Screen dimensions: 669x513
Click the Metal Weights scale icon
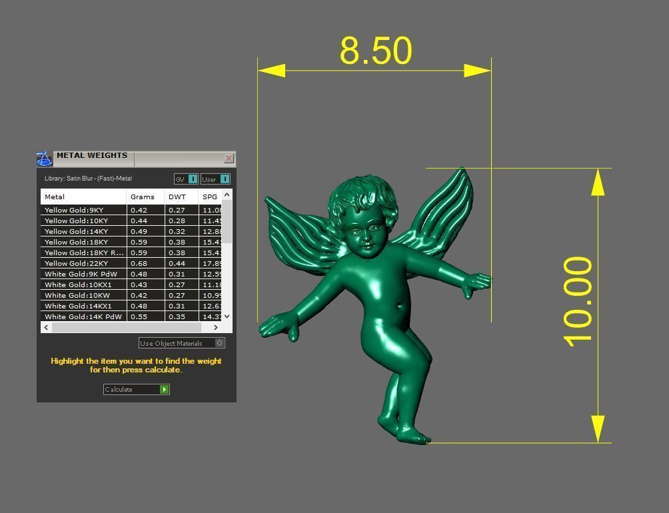pyautogui.click(x=45, y=159)
